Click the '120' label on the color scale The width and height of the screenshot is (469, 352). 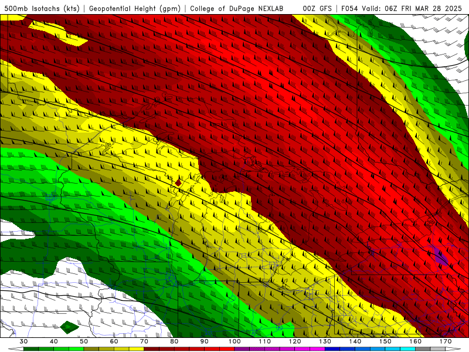pos(295,341)
